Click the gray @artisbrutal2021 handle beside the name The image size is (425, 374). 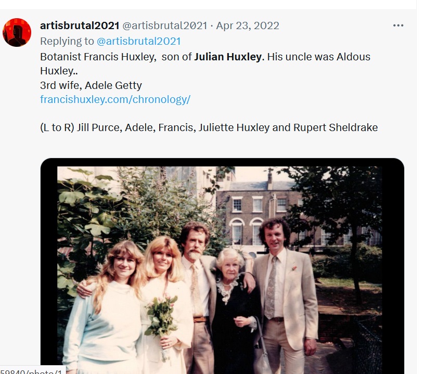pos(165,25)
